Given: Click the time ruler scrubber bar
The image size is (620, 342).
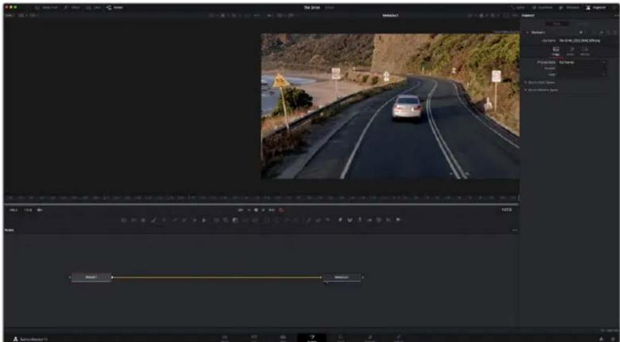Looking at the screenshot, I should pyautogui.click(x=261, y=198).
